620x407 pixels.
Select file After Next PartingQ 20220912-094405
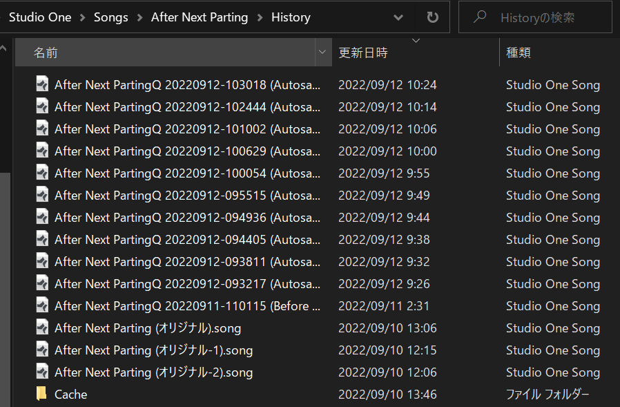[x=187, y=240]
